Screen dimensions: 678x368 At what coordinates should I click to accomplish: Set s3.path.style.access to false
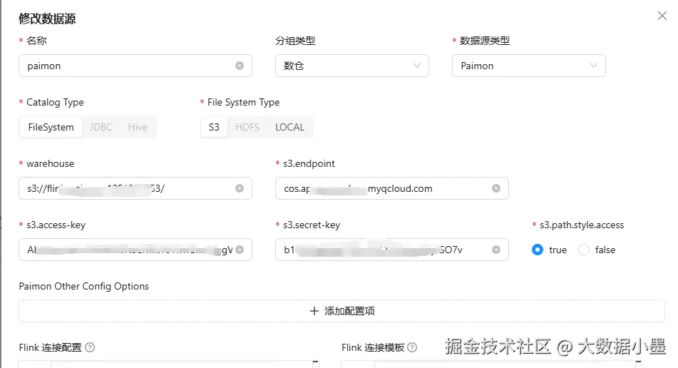584,250
